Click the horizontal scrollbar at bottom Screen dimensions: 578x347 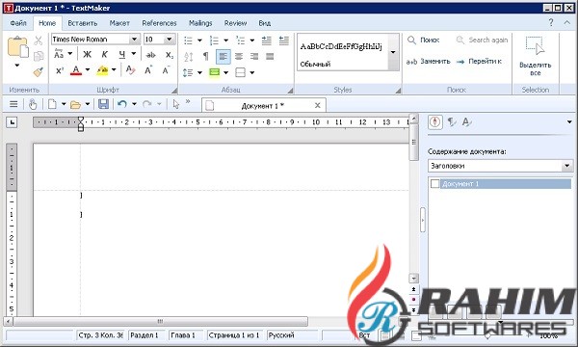(160, 322)
